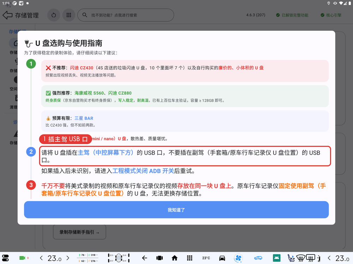Decrease right temperature with left chevron
The width and height of the screenshot is (353, 264).
click(329, 258)
